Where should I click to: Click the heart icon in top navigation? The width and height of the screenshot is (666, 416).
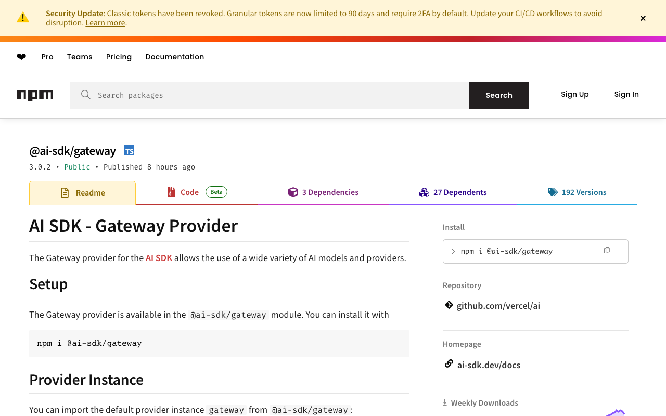point(21,57)
